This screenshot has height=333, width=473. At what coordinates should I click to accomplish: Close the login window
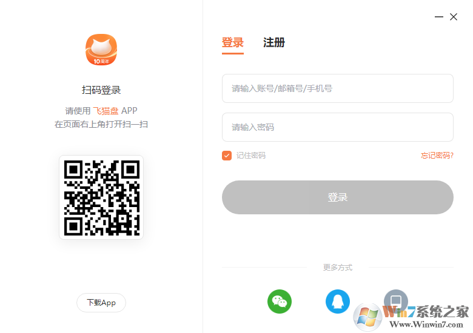(x=454, y=17)
